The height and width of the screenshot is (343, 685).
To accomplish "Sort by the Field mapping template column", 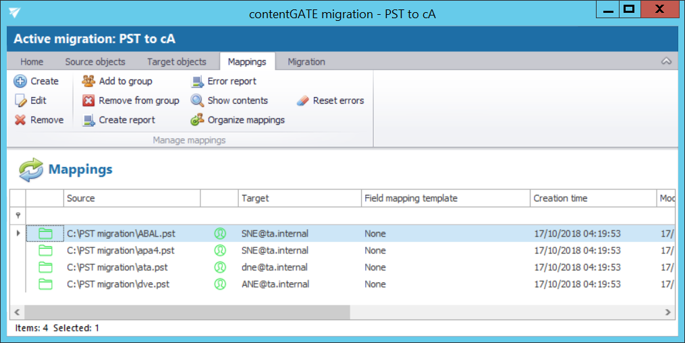I will pos(411,198).
